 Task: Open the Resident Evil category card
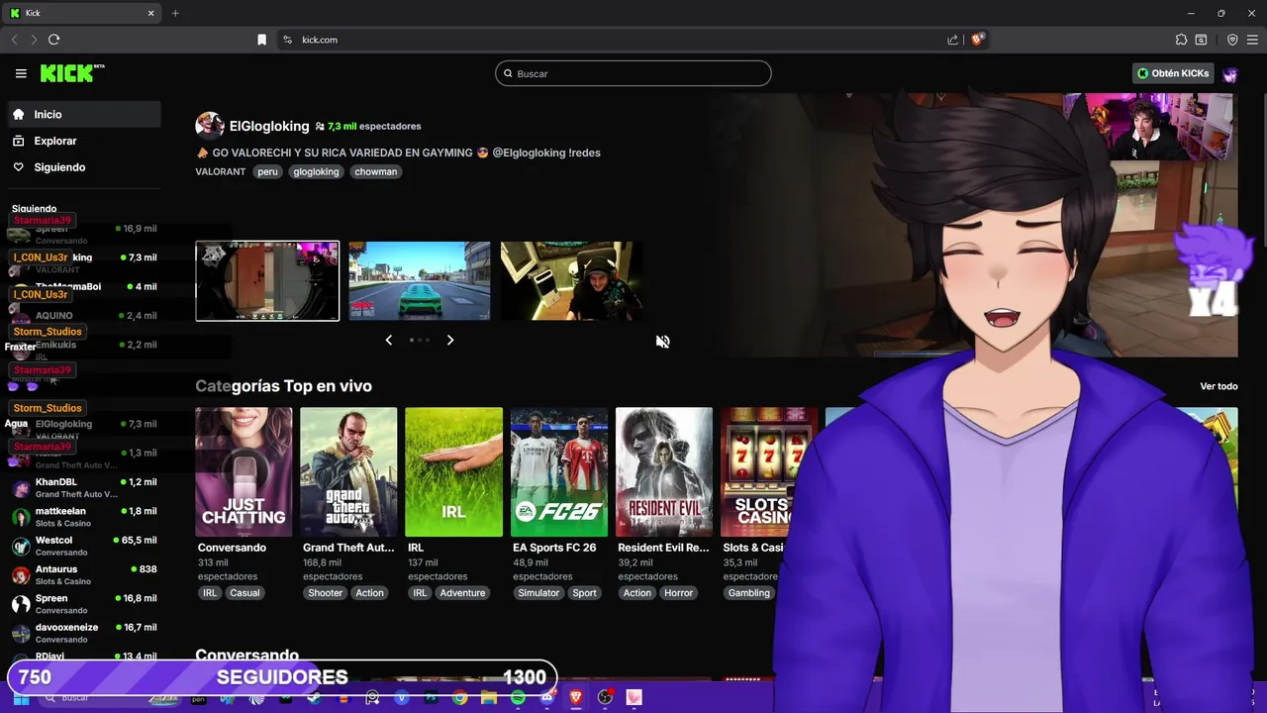pos(663,472)
